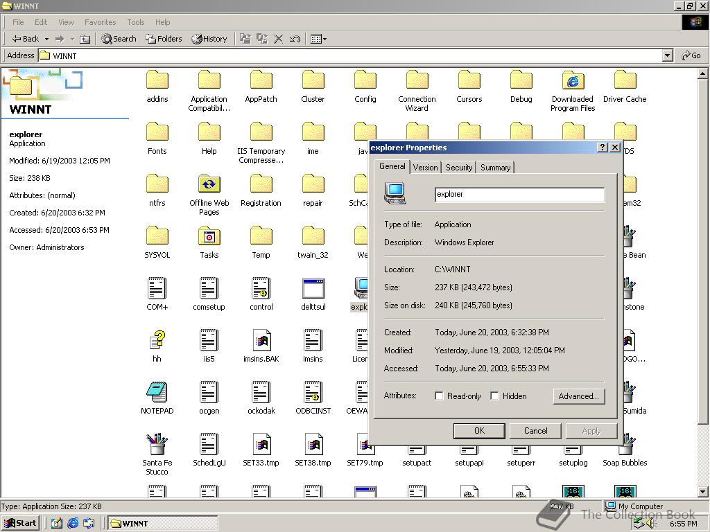The image size is (710, 532).
Task: Select the Driver Cache folder
Action: (x=625, y=87)
